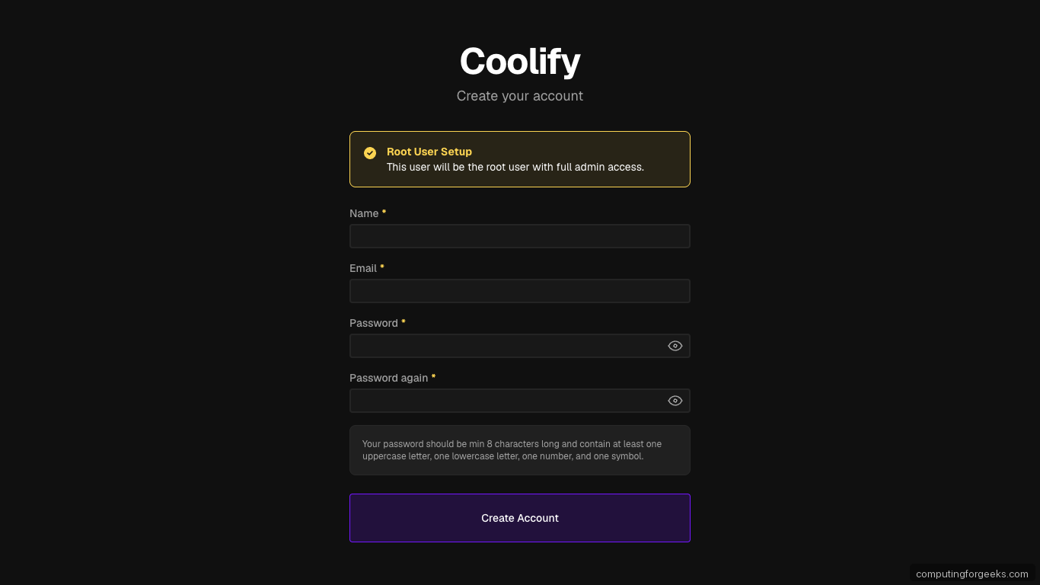Click the Coolify heading
The height and width of the screenshot is (585, 1040).
pyautogui.click(x=520, y=61)
